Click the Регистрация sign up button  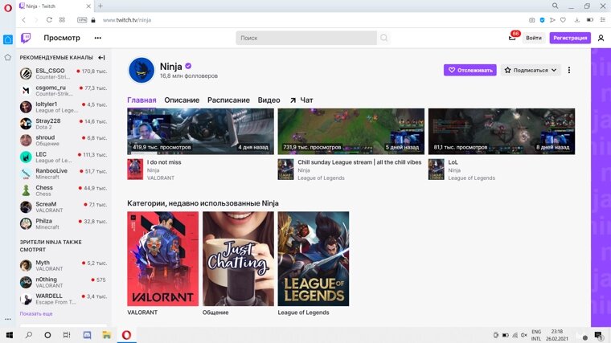pyautogui.click(x=570, y=38)
